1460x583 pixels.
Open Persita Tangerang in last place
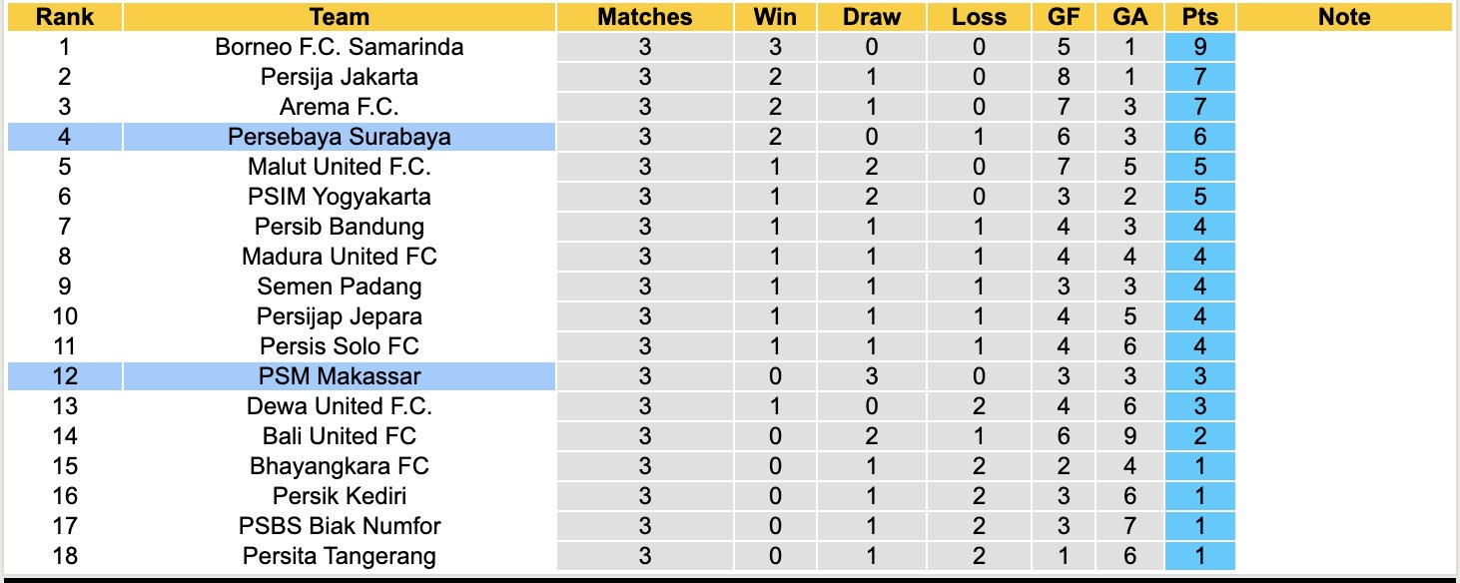[x=340, y=556]
